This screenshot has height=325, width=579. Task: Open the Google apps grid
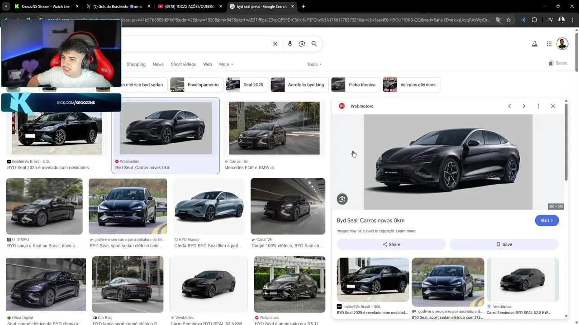(549, 44)
